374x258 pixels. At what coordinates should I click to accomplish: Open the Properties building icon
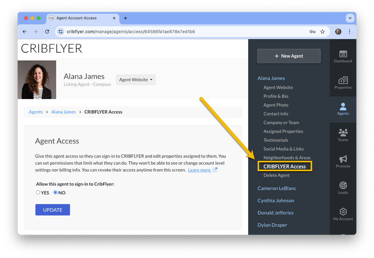(343, 80)
